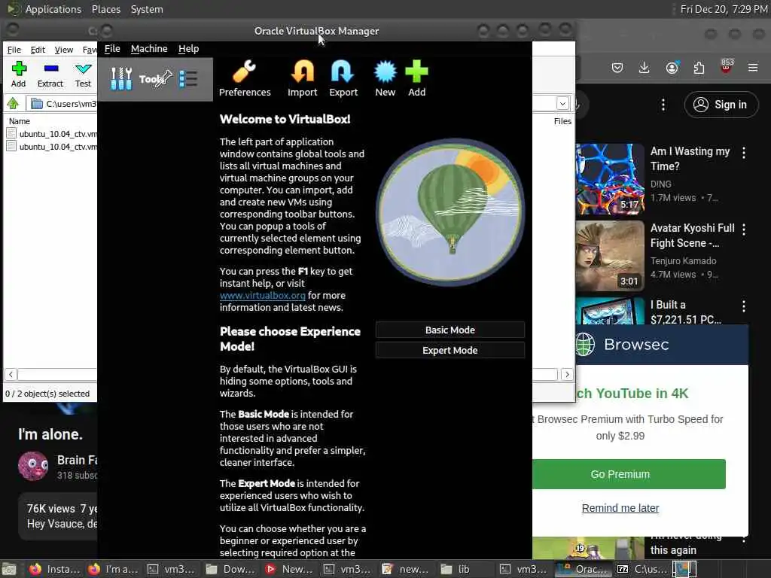Screen dimensions: 771x578
Task: Switch to 'new...' text editor taskbar entry
Action: (x=406, y=569)
